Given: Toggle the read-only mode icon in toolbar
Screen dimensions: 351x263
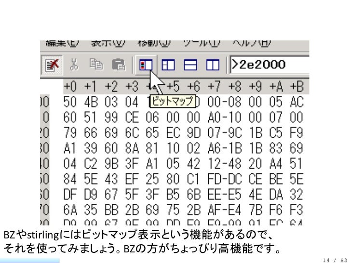Looking at the screenshot, I should pos(52,65).
